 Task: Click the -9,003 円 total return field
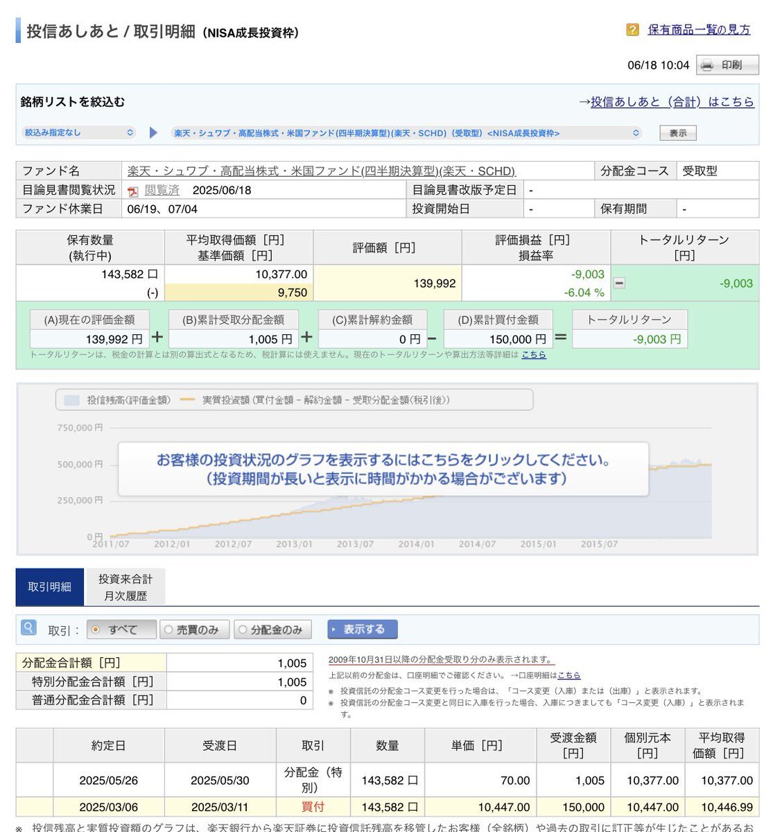tap(629, 339)
